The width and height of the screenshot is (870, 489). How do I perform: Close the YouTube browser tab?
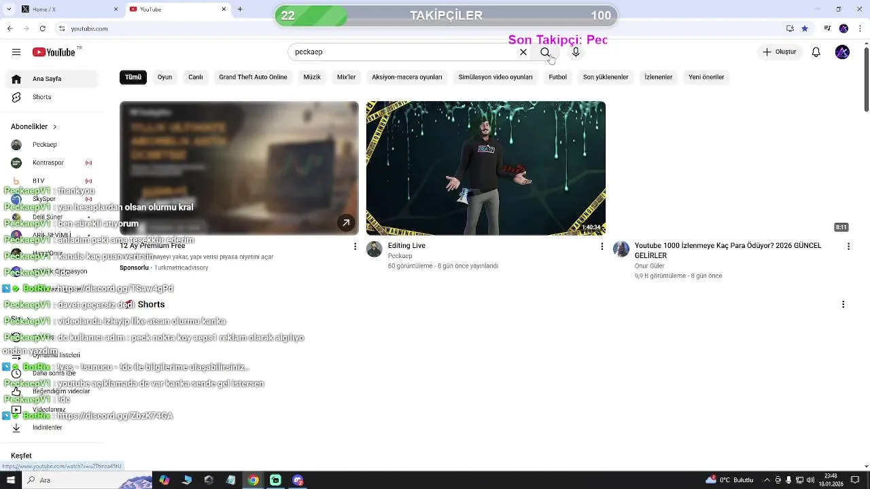click(x=224, y=10)
